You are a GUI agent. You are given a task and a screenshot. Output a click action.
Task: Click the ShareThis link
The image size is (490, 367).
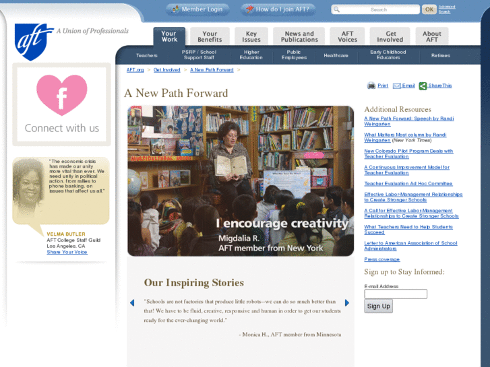coord(440,86)
